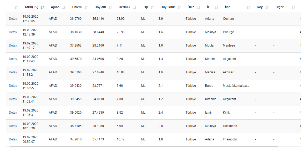Screen dimensions: 304x147
Task: Click the sort icon beside İl
Action: [x=216, y=8]
